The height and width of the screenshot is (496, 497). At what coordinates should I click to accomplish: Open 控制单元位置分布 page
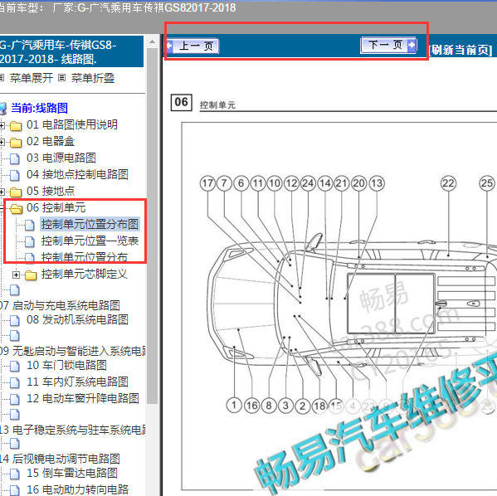click(x=85, y=257)
